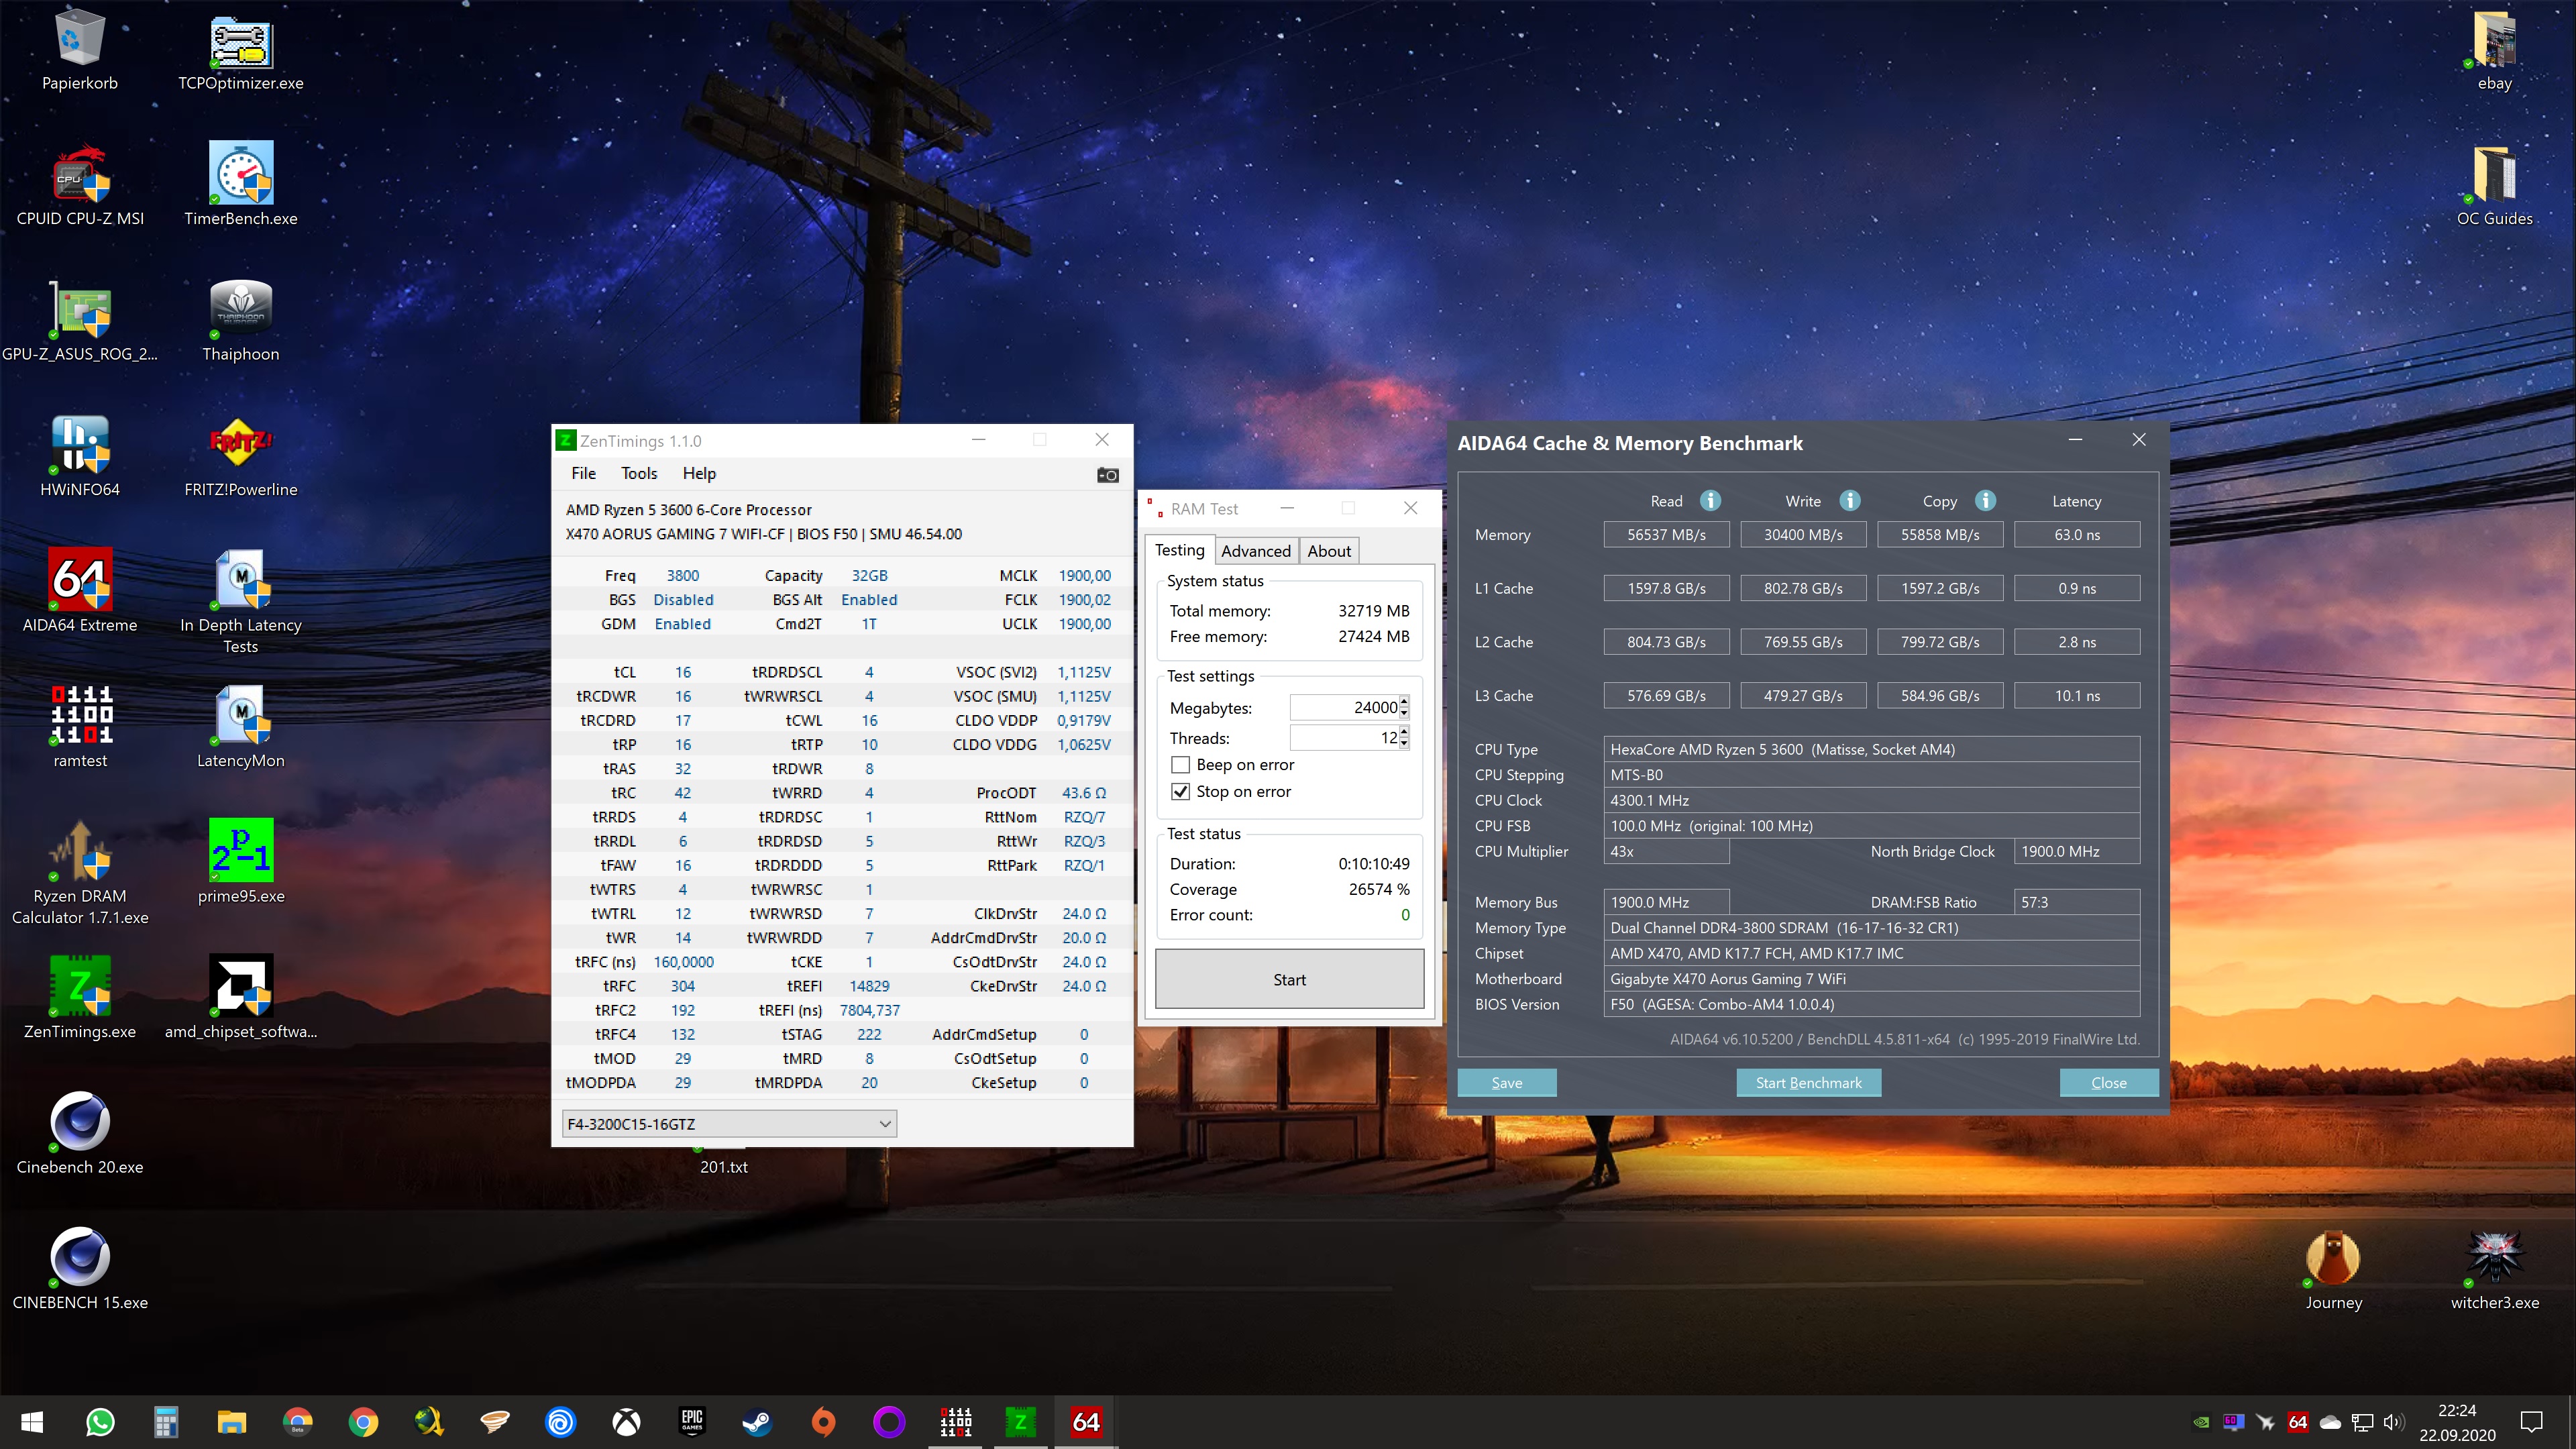Launch Ryzen DRAM Calculator desktop icon

pos(80,872)
